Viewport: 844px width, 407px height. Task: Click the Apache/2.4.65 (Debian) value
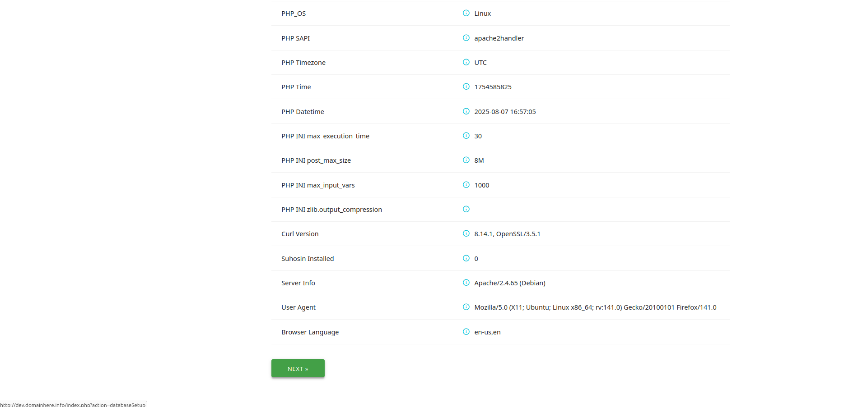(x=510, y=283)
